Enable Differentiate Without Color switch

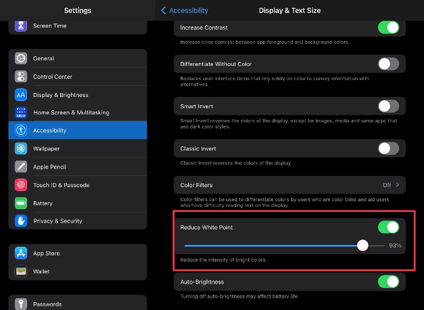[389, 64]
